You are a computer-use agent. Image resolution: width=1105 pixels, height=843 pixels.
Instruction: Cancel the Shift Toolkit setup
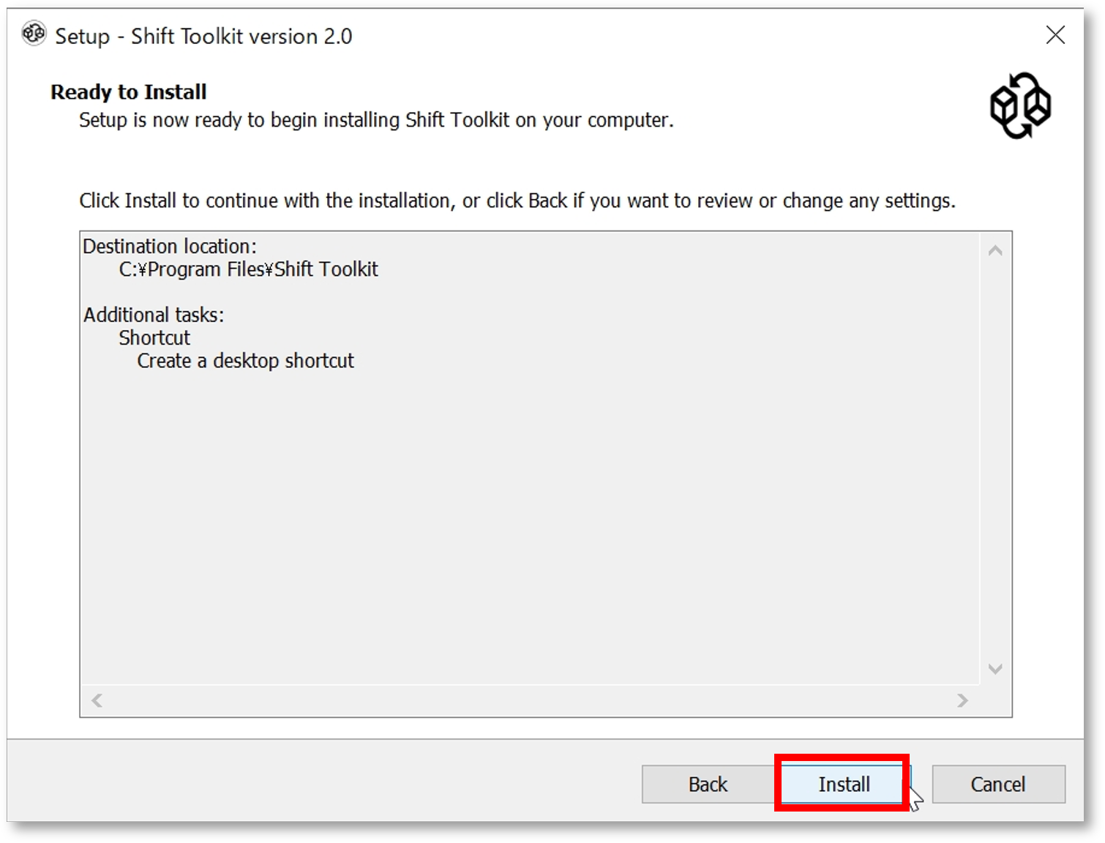click(x=998, y=784)
